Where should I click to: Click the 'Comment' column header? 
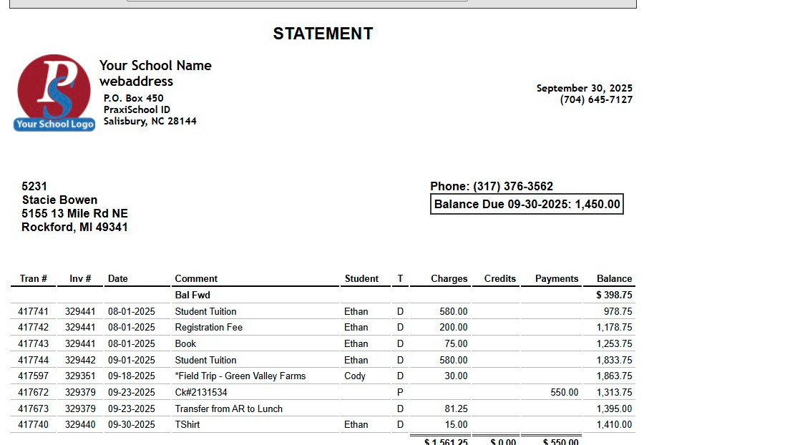[196, 279]
